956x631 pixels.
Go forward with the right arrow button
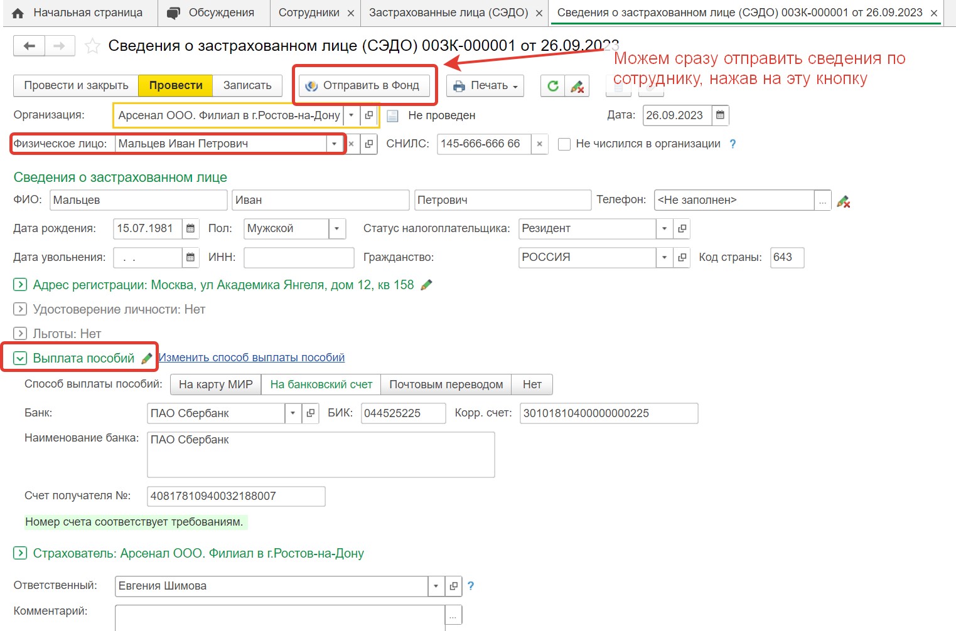tap(60, 46)
